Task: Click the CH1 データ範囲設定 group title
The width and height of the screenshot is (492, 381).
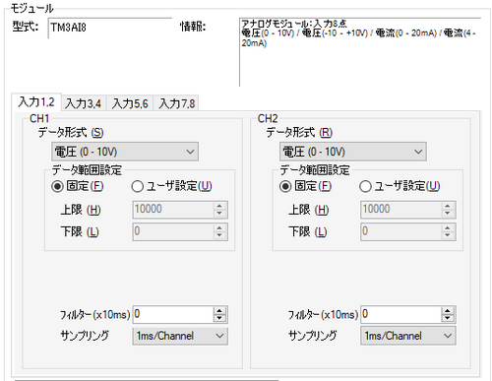Action: tap(87, 170)
